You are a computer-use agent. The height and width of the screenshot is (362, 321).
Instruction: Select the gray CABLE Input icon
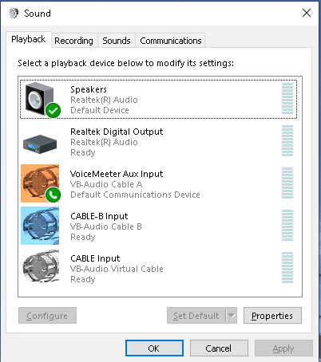tap(41, 266)
